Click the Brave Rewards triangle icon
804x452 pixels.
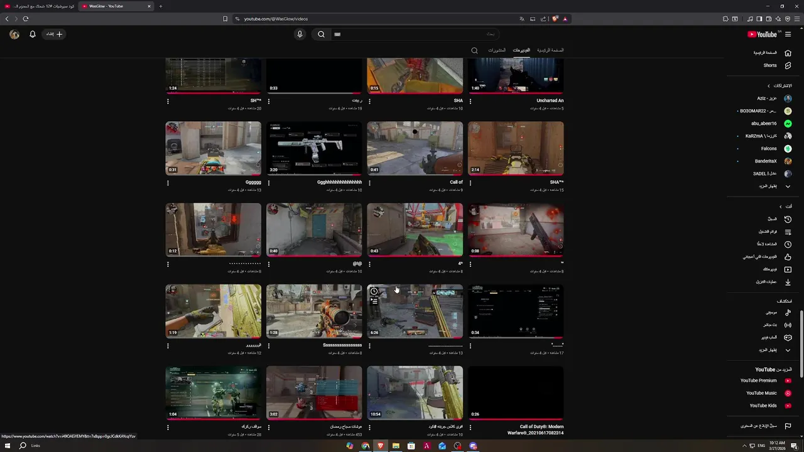(565, 19)
